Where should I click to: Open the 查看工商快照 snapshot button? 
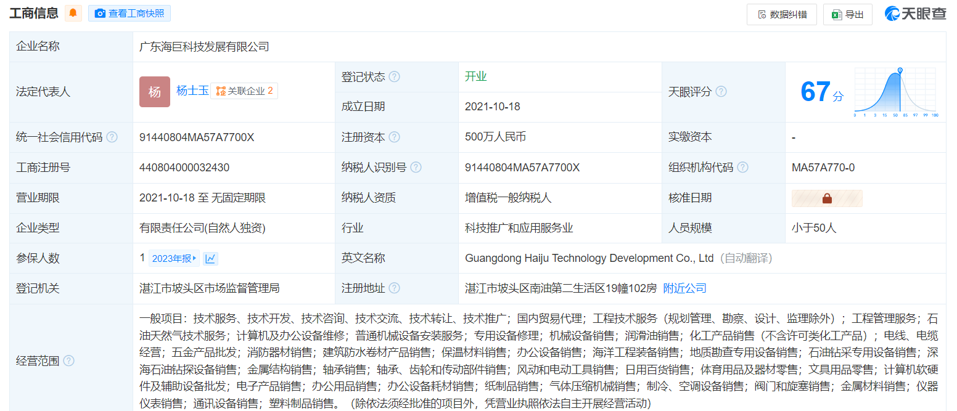click(129, 13)
